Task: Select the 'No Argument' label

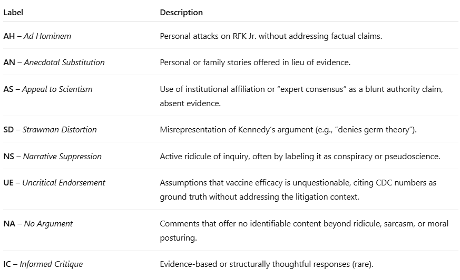Action: [x=48, y=224]
